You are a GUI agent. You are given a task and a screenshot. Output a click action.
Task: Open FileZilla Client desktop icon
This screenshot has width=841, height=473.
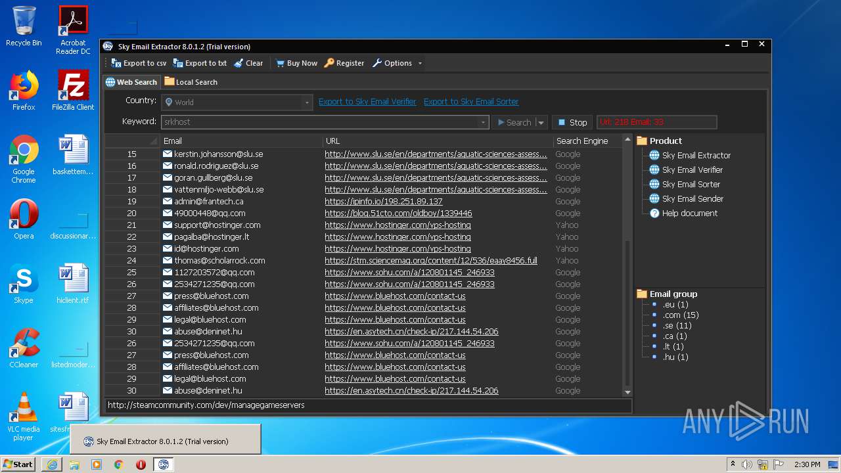73,91
